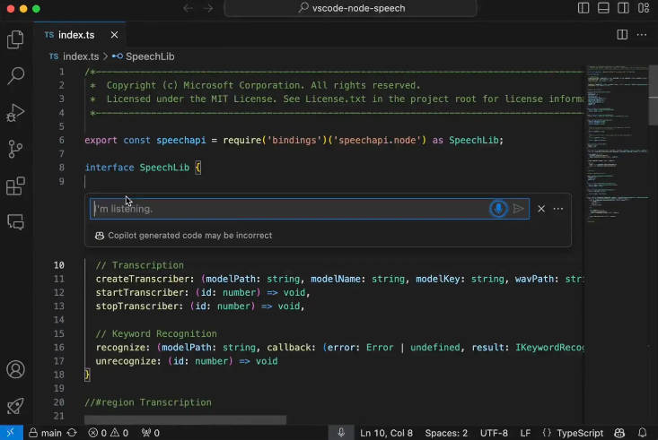Go to line via Ln 10, Col 8

(x=386, y=433)
